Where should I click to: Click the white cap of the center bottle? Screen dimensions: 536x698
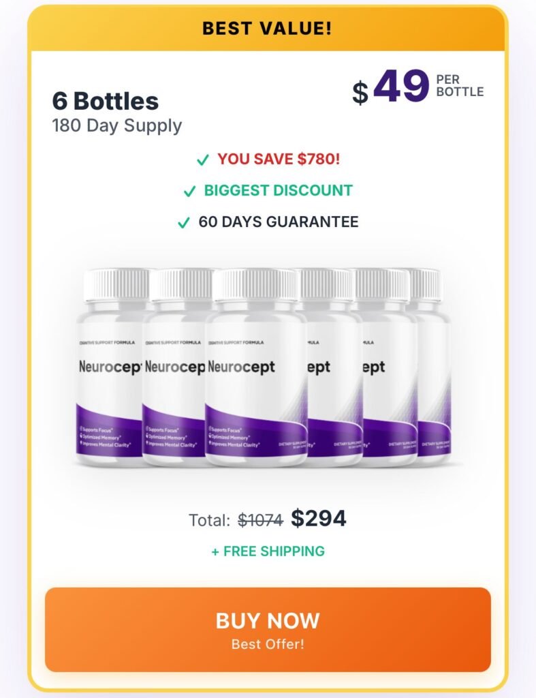[x=255, y=284]
